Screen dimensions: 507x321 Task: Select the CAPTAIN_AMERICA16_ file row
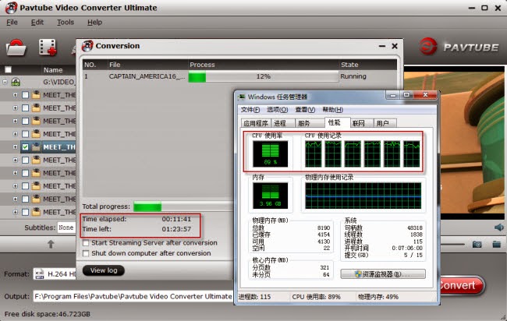[239, 76]
